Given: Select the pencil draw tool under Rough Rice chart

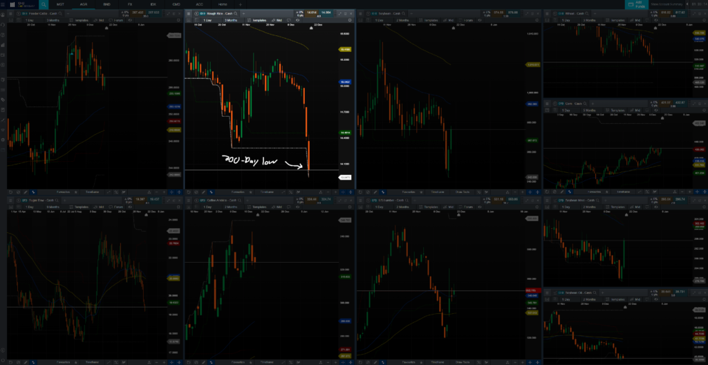Looking at the screenshot, I should pos(204,192).
